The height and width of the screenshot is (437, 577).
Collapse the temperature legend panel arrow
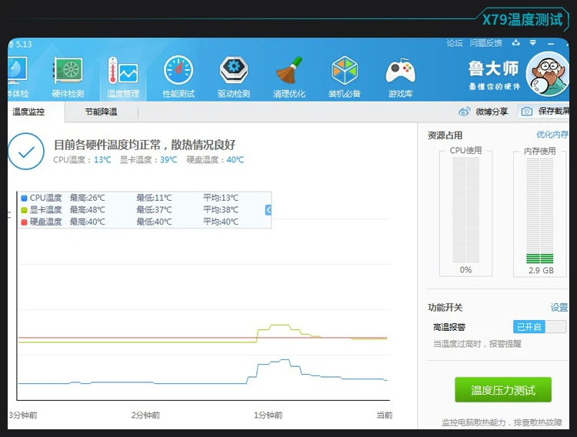268,210
